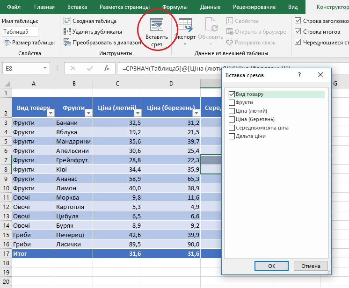Switch to the Формулы ribbon tab
349x288 pixels.
[174, 7]
